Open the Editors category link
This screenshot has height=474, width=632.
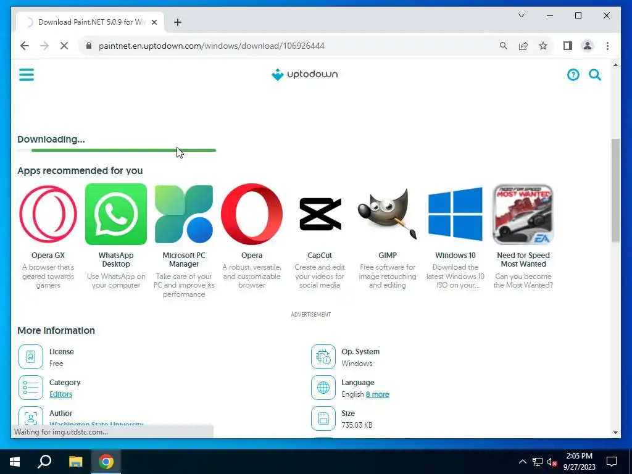pyautogui.click(x=61, y=394)
